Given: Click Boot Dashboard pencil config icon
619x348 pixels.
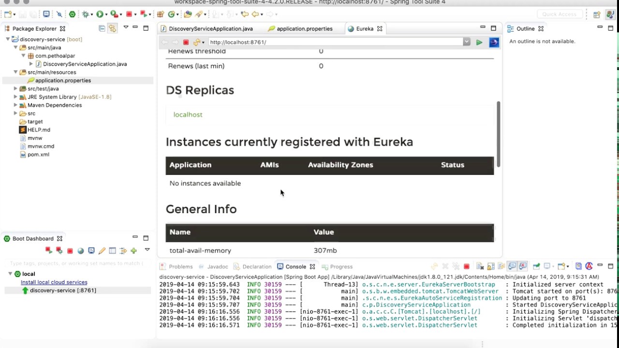Looking at the screenshot, I should click(102, 251).
